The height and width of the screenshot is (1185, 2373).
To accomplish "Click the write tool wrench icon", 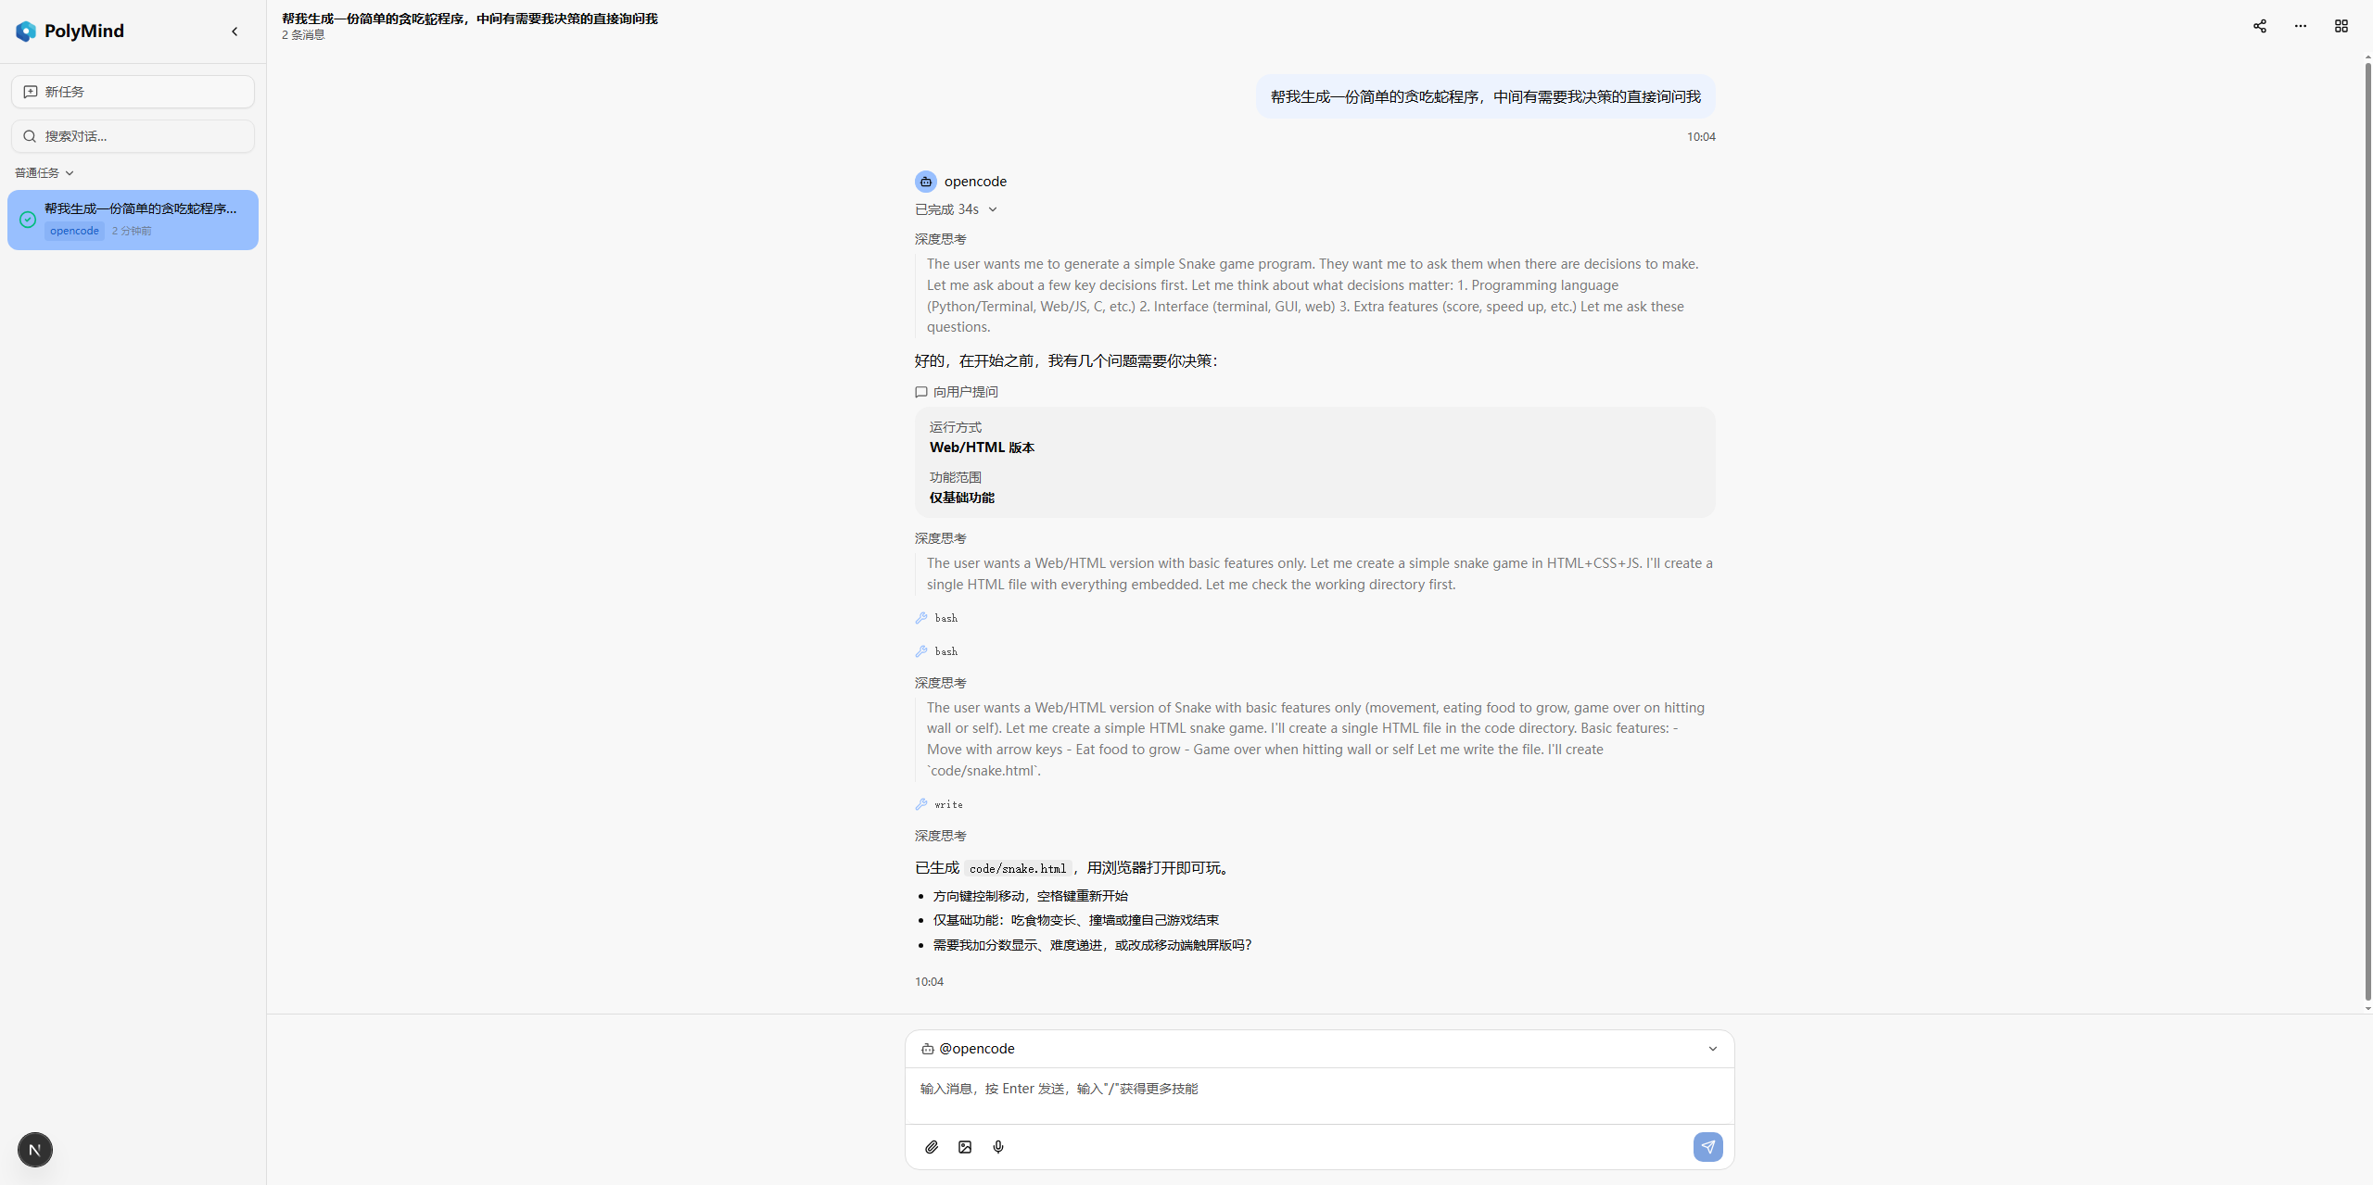I will pos(921,804).
